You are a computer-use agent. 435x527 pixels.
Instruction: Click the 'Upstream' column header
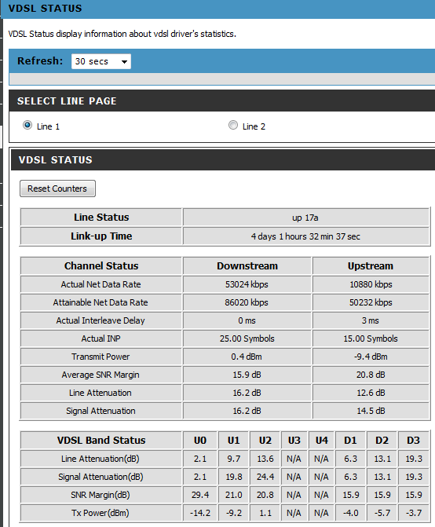(x=371, y=265)
